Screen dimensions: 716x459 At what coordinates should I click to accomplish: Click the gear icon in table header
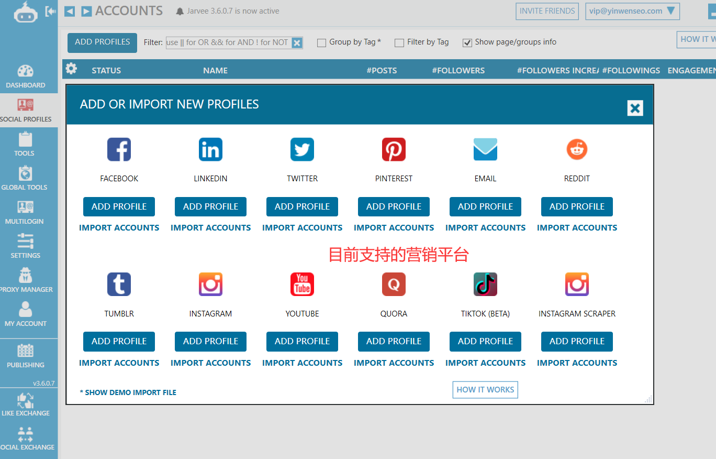pyautogui.click(x=71, y=69)
